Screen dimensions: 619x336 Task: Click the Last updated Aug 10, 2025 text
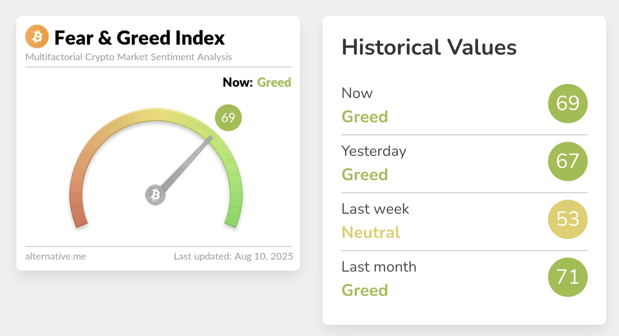coord(233,256)
